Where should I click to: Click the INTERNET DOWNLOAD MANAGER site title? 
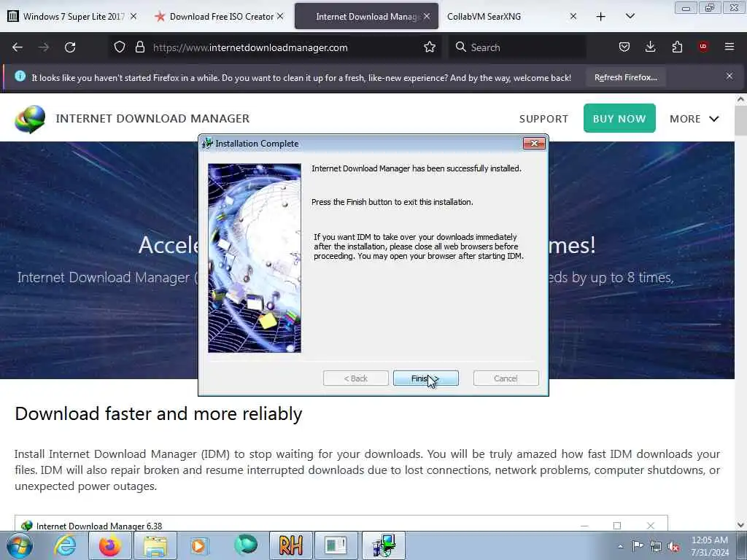(152, 118)
